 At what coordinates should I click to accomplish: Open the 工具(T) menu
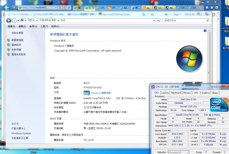[44, 26]
